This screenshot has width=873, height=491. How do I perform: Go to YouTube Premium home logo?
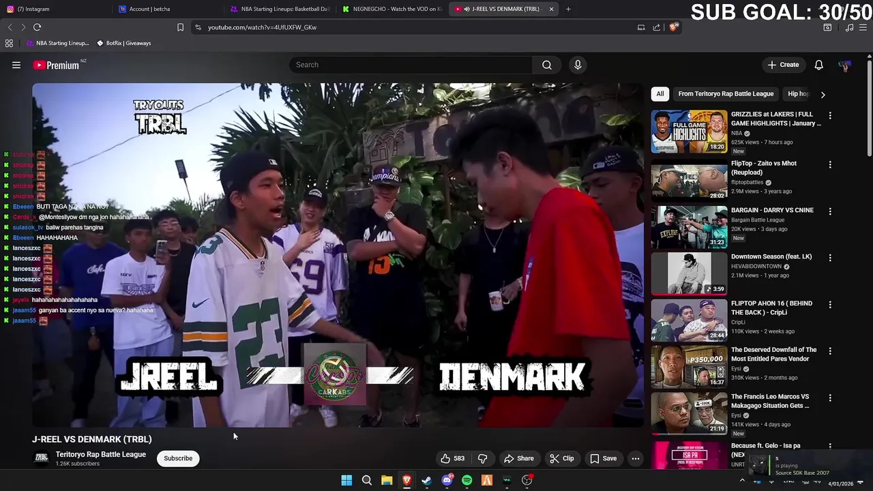click(x=57, y=65)
